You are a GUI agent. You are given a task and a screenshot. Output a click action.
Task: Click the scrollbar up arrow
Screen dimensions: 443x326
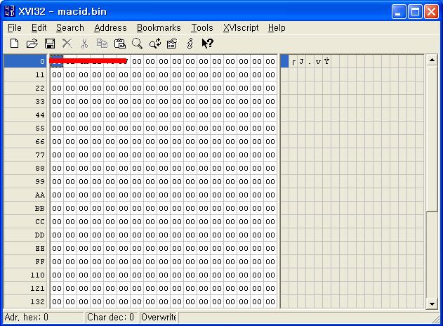coord(432,60)
